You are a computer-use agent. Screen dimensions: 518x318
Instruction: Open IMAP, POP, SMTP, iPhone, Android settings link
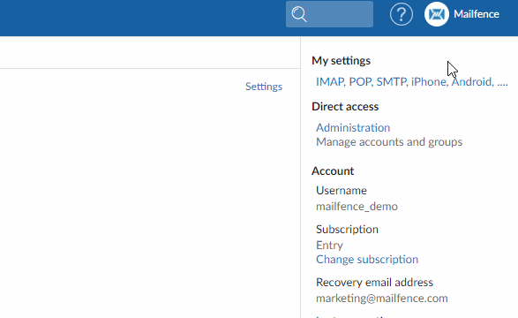click(411, 81)
